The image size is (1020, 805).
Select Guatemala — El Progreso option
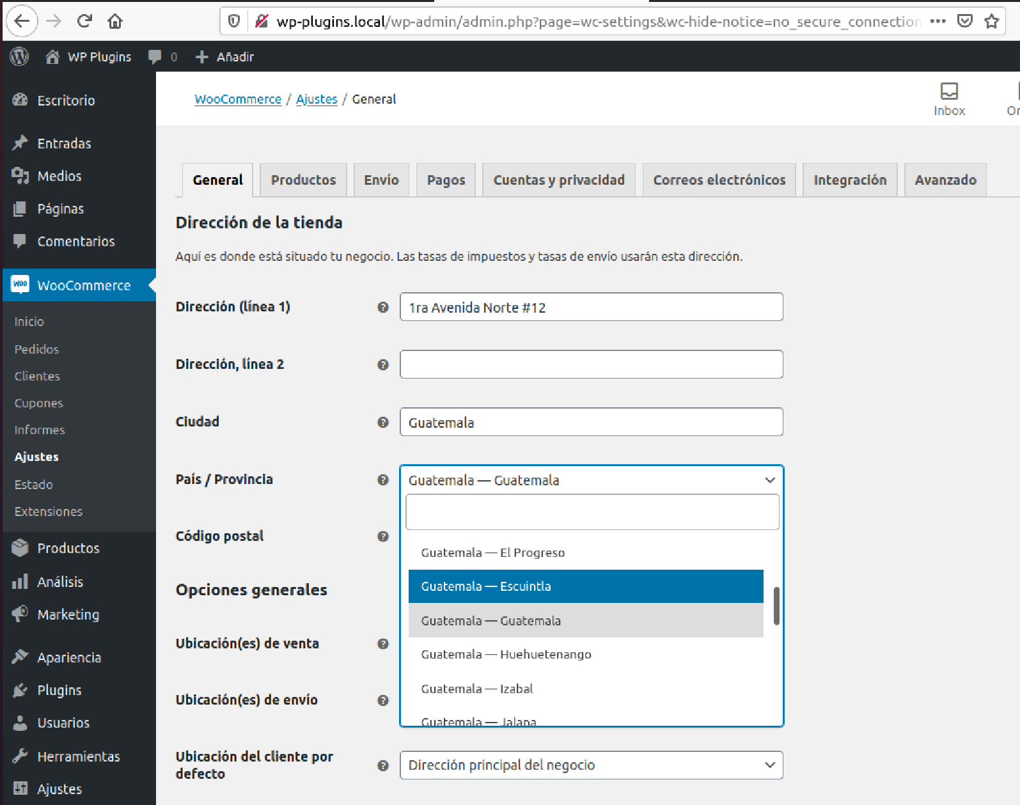[586, 552]
